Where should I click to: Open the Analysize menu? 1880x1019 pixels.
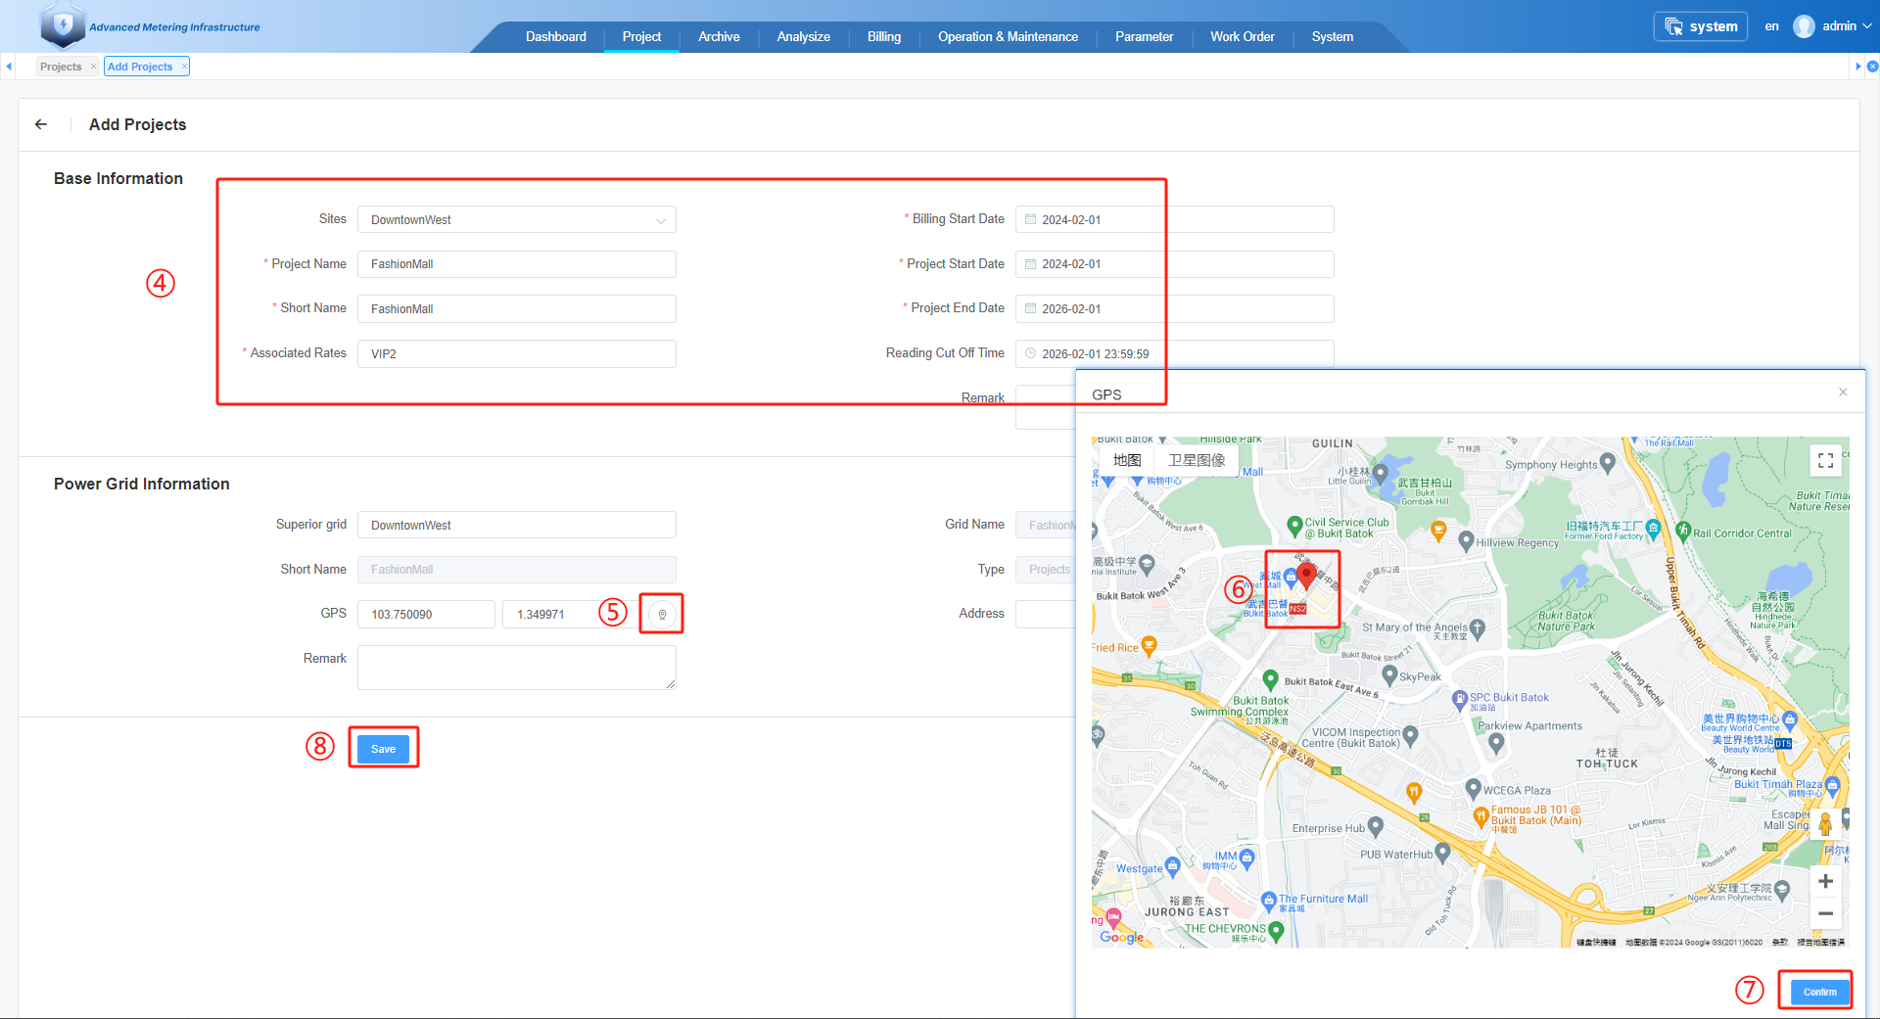(x=803, y=36)
